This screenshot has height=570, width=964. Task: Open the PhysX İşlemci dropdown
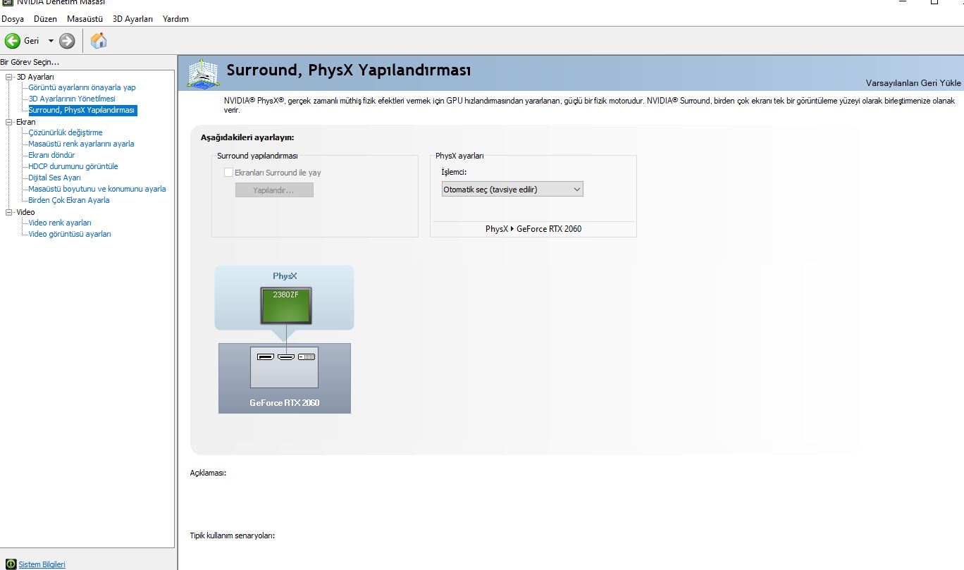click(x=512, y=189)
